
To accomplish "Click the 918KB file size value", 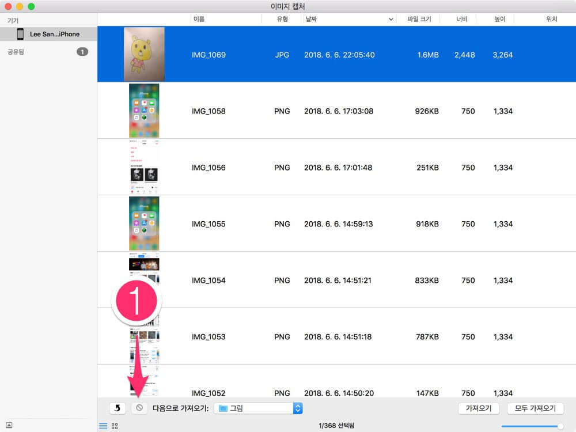I will (x=427, y=224).
